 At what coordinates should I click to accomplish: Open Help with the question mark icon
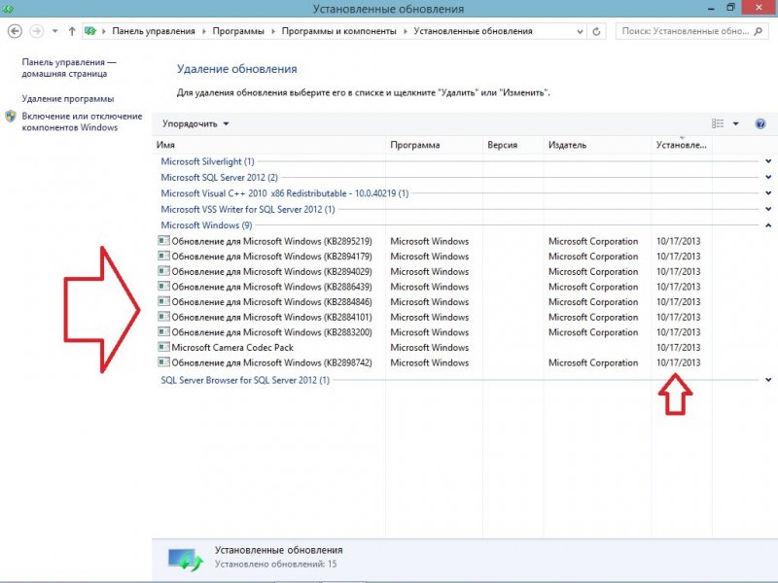click(760, 124)
